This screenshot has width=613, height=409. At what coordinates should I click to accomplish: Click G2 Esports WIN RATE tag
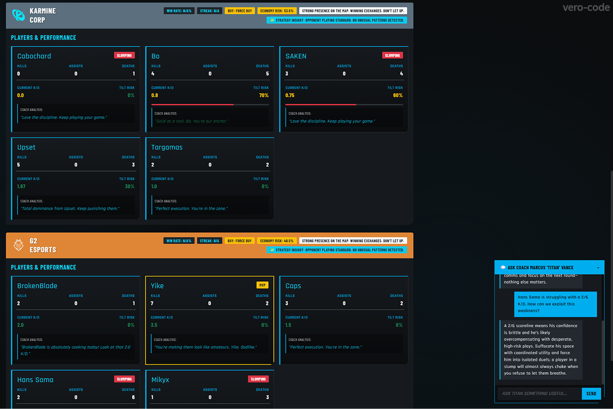click(x=179, y=240)
